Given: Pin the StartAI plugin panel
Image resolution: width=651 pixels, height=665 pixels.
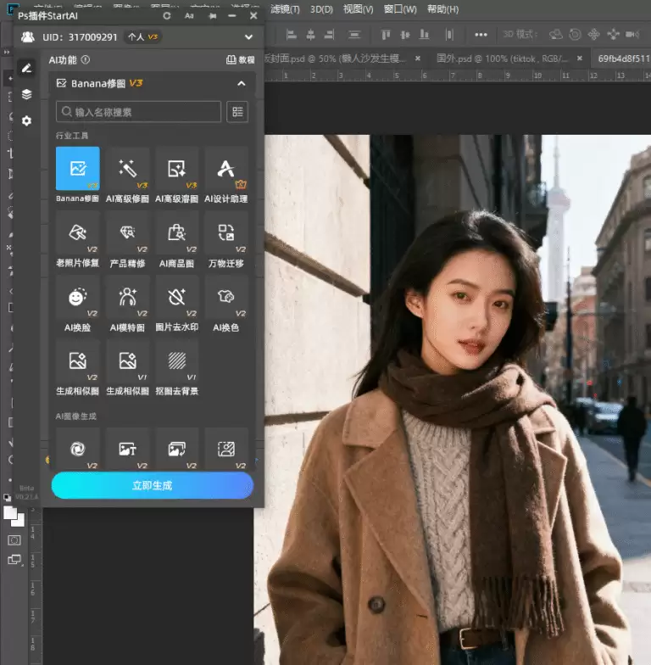Looking at the screenshot, I should [213, 15].
